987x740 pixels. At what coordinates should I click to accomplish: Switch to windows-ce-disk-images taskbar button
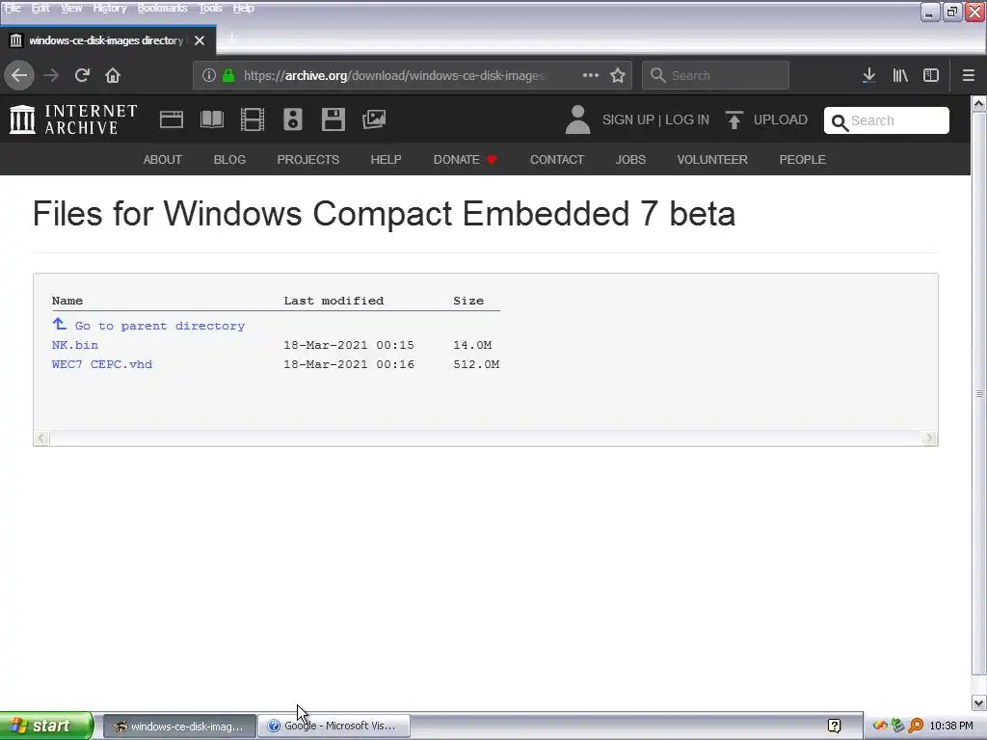click(x=178, y=727)
